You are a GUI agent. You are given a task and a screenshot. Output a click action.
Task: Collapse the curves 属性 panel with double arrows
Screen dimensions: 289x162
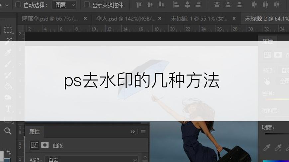[x=132, y=132]
